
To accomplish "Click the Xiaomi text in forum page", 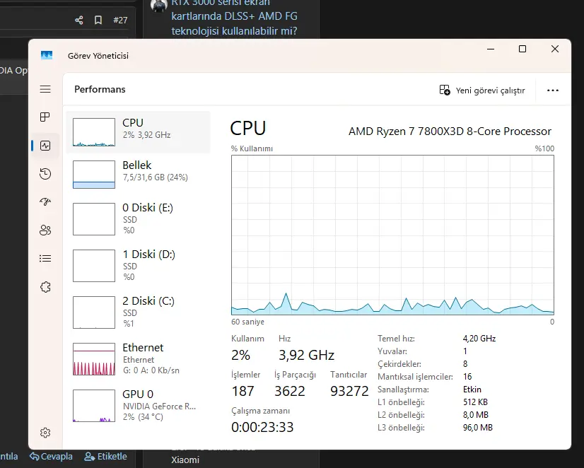I will point(185,460).
